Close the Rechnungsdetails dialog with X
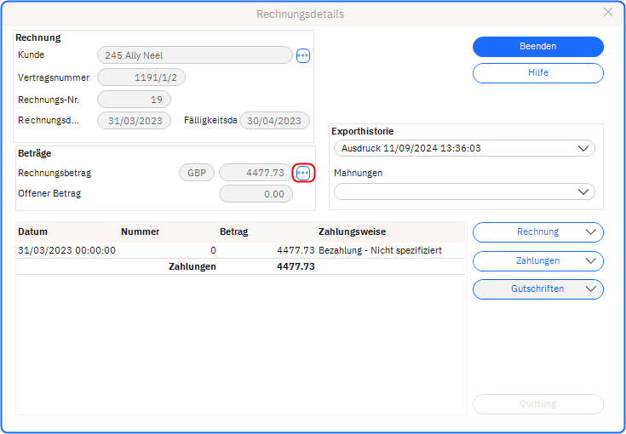The height and width of the screenshot is (434, 626). pyautogui.click(x=607, y=13)
